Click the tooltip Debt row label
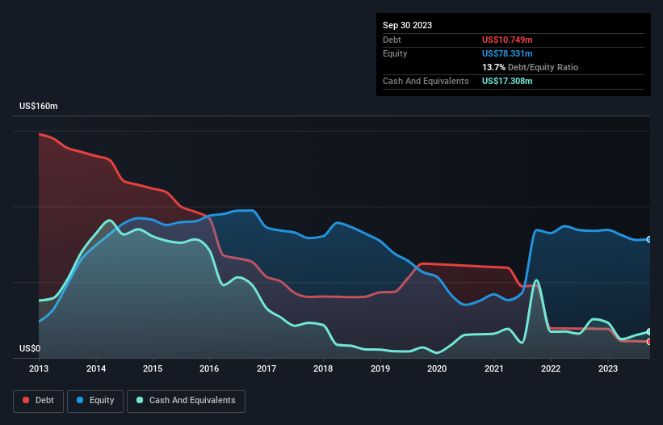The image size is (663, 425). (x=392, y=40)
